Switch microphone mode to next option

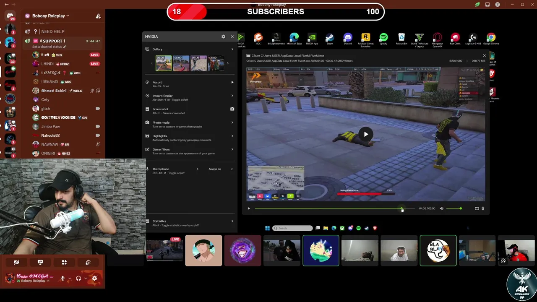(232, 169)
